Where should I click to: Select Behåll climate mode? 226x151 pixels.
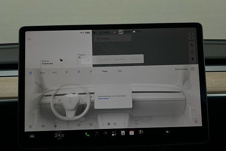(105, 59)
